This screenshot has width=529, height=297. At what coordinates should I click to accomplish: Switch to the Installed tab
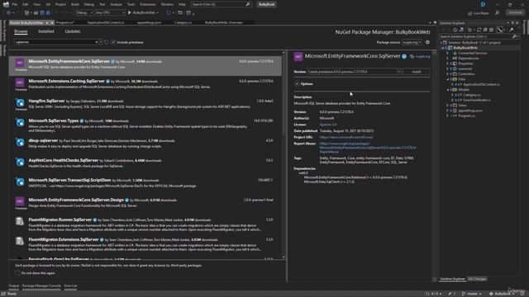[46, 31]
